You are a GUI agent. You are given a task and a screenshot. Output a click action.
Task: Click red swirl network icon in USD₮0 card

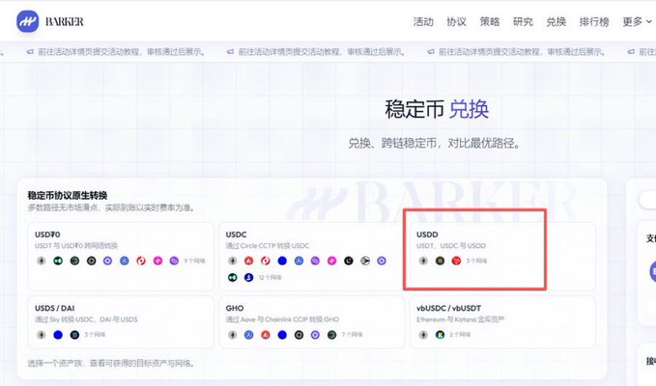pyautogui.click(x=141, y=262)
